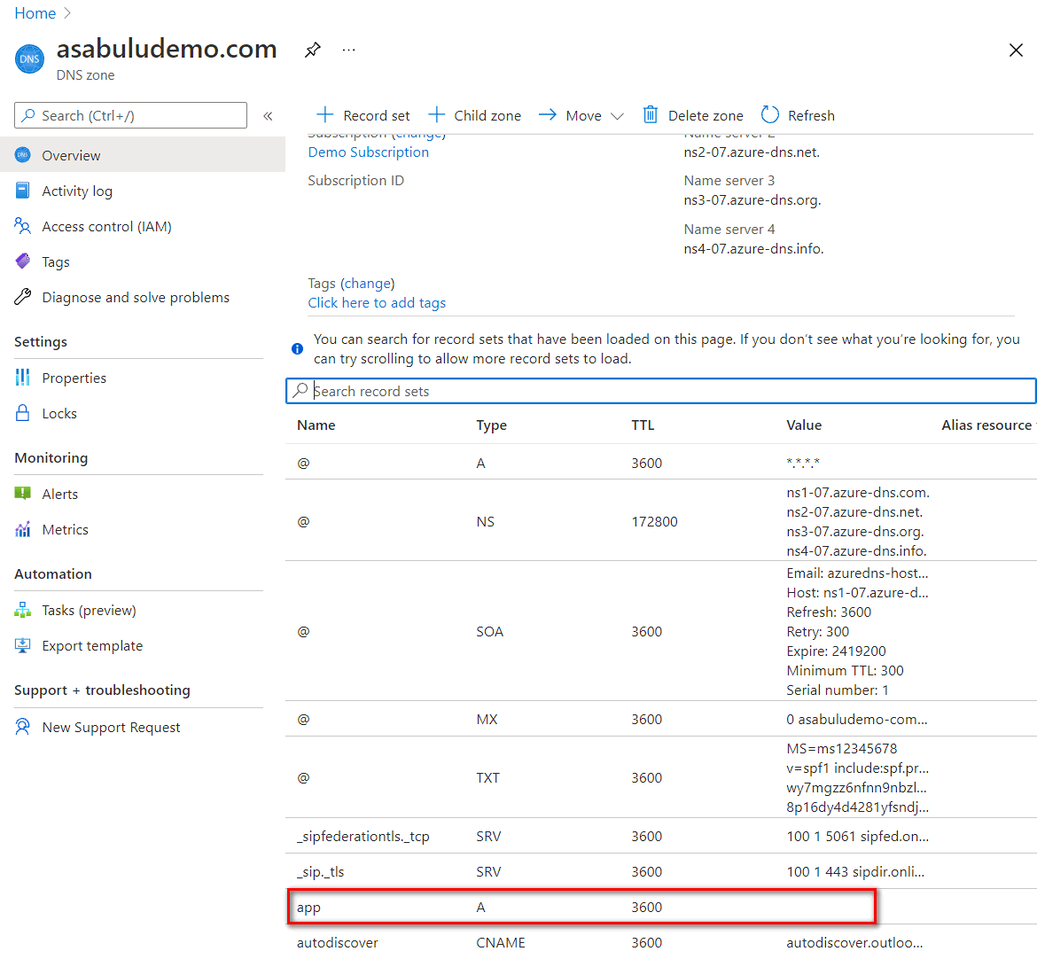Open the Demo Subscription link

(x=368, y=152)
